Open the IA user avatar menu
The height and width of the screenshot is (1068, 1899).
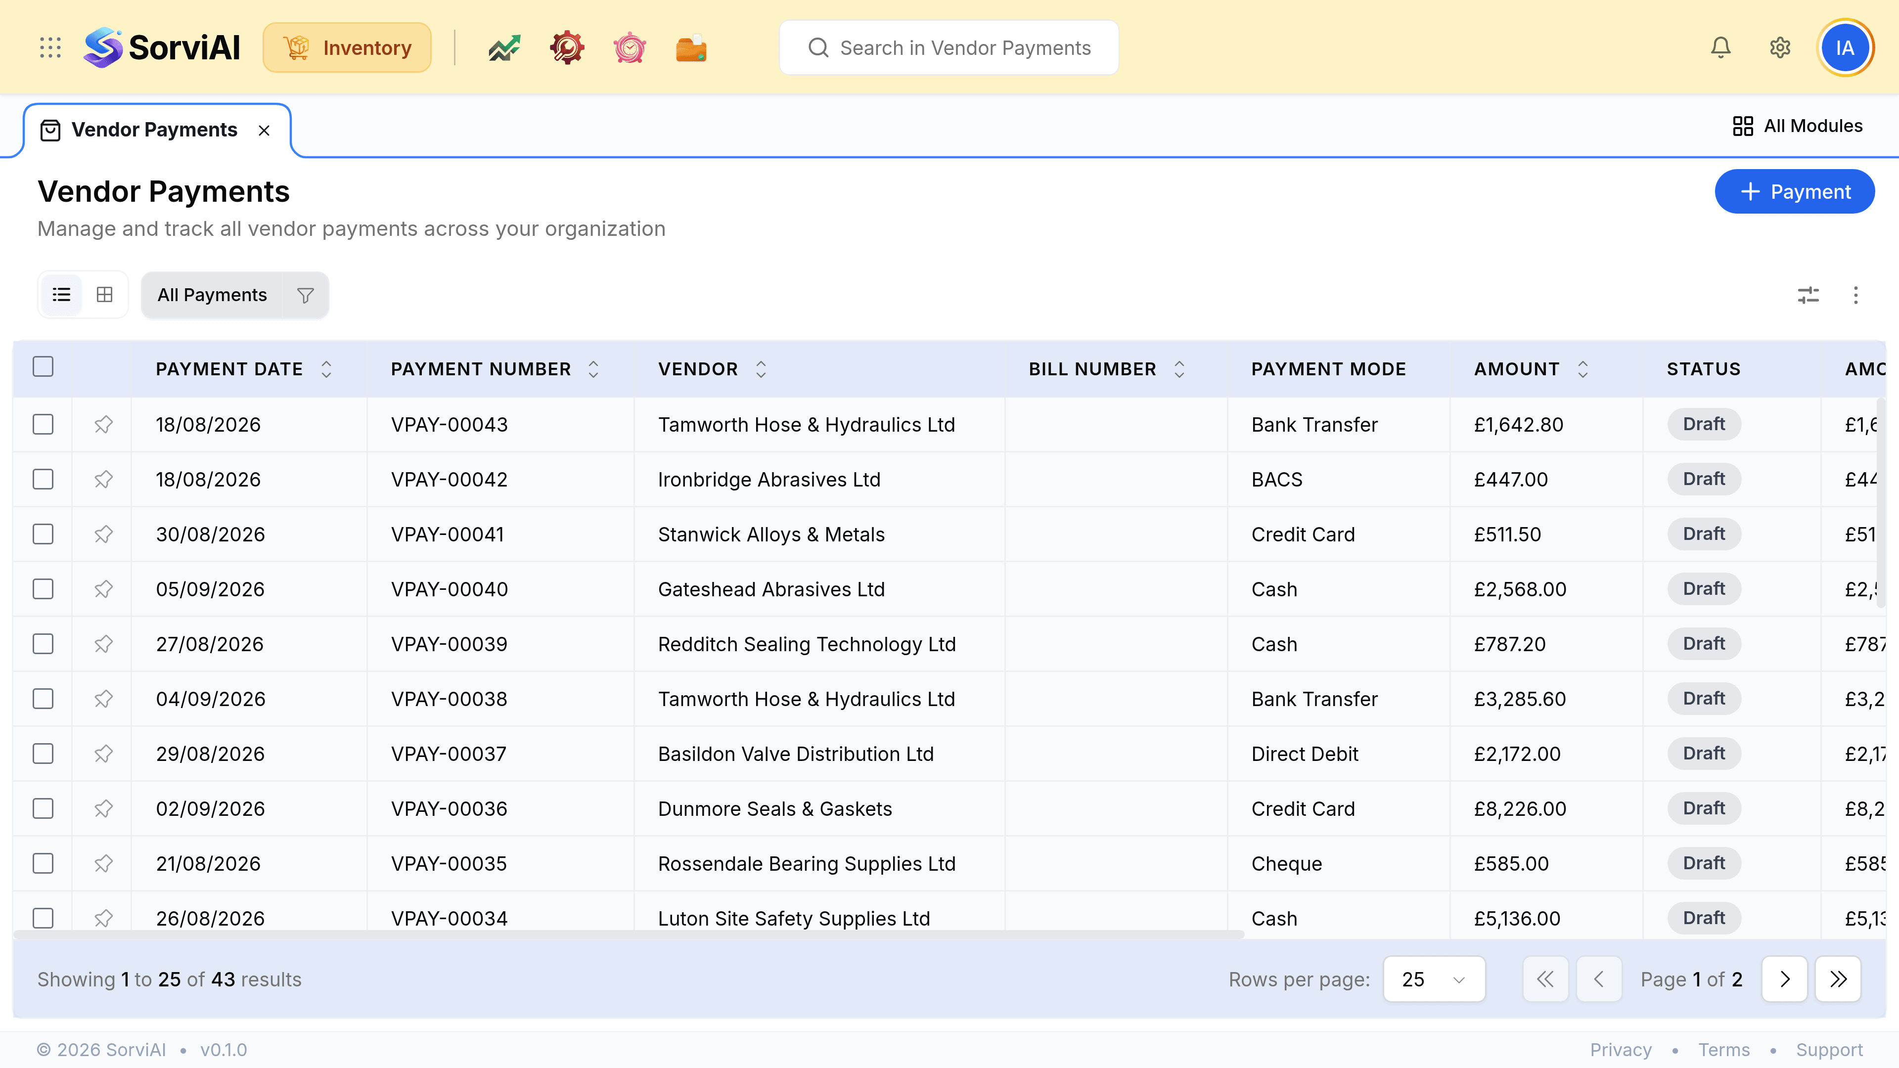tap(1845, 48)
